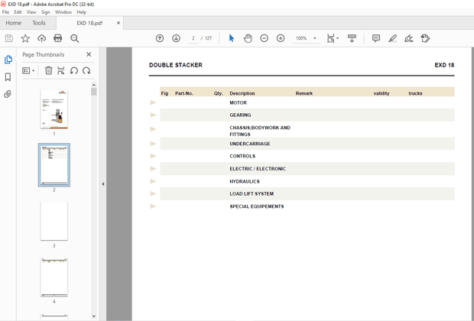
Task: Show Page Thumbnails panel icon
Action: [8, 60]
